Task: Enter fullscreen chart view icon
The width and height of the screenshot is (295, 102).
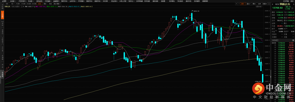Action: click(x=269, y=4)
